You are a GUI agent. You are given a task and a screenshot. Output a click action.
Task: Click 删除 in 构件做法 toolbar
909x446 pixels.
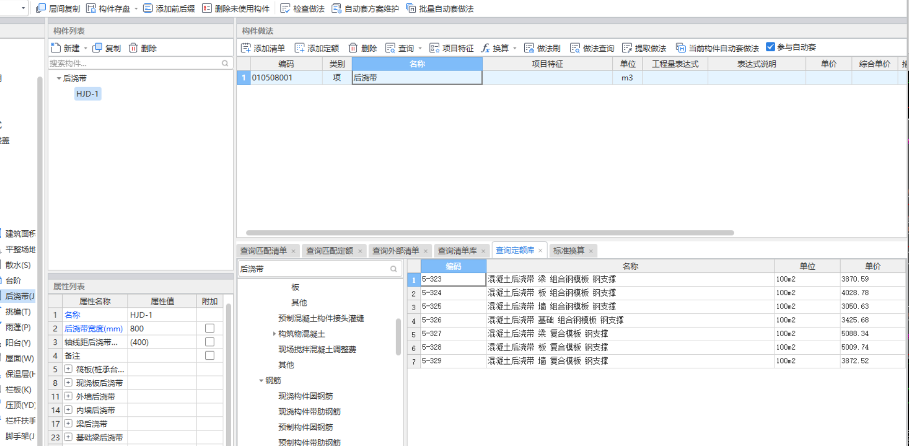coord(363,48)
